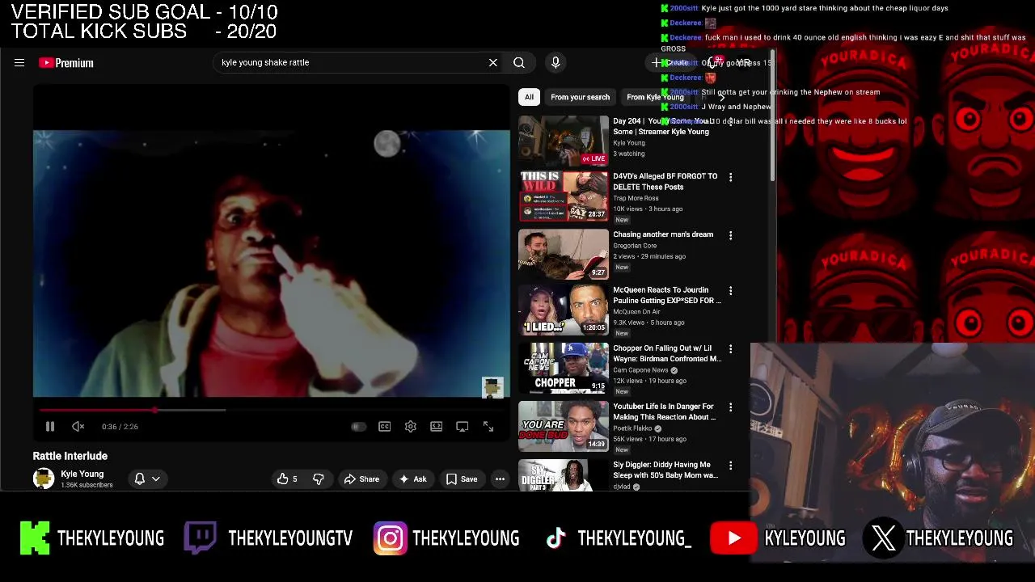Select From Kyle Young chip
Viewport: 1035px width, 582px height.
[655, 97]
